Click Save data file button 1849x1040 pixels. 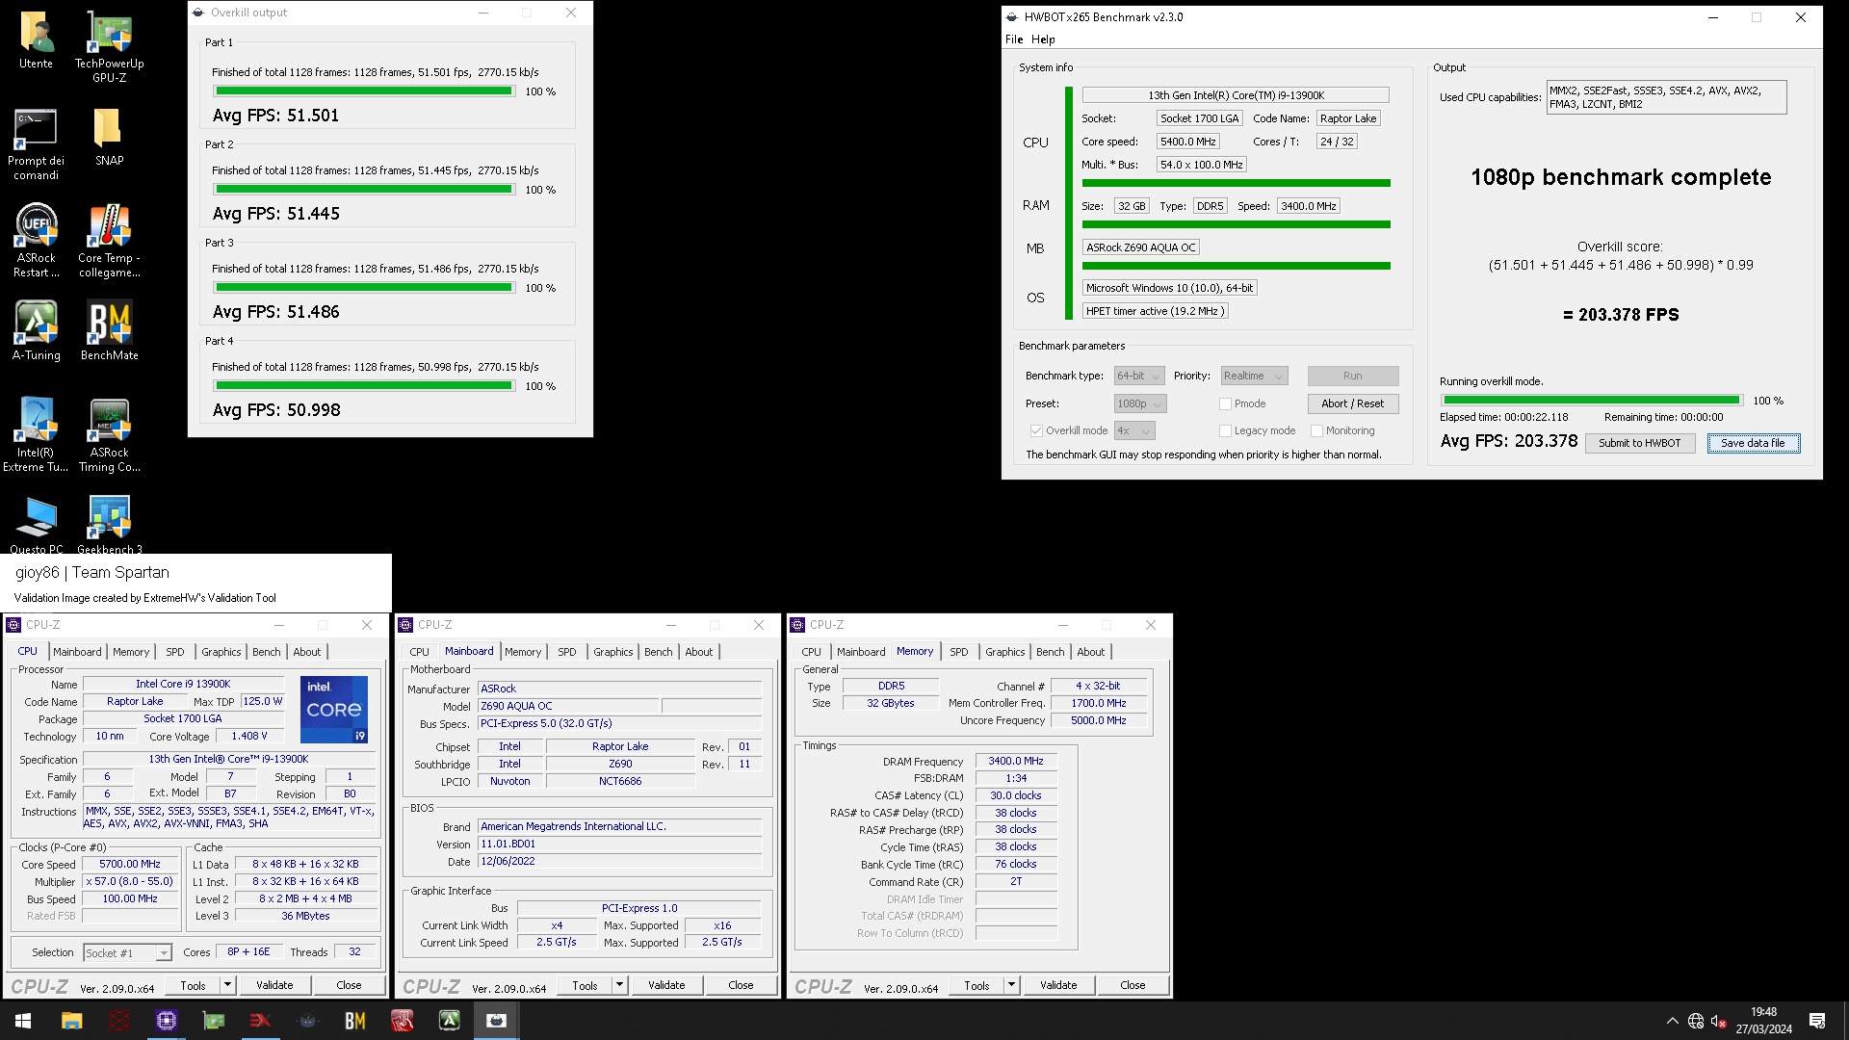click(1753, 443)
